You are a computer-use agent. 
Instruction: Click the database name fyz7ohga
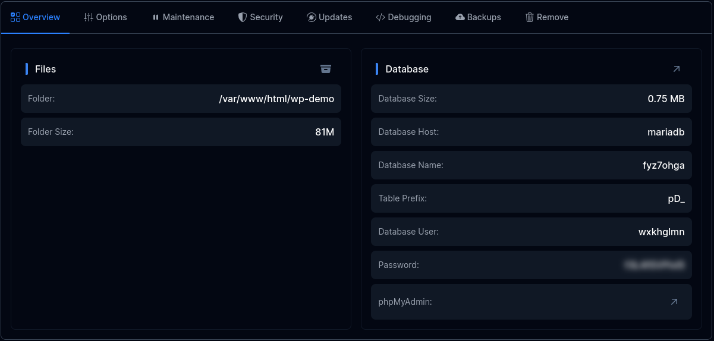pyautogui.click(x=659, y=165)
